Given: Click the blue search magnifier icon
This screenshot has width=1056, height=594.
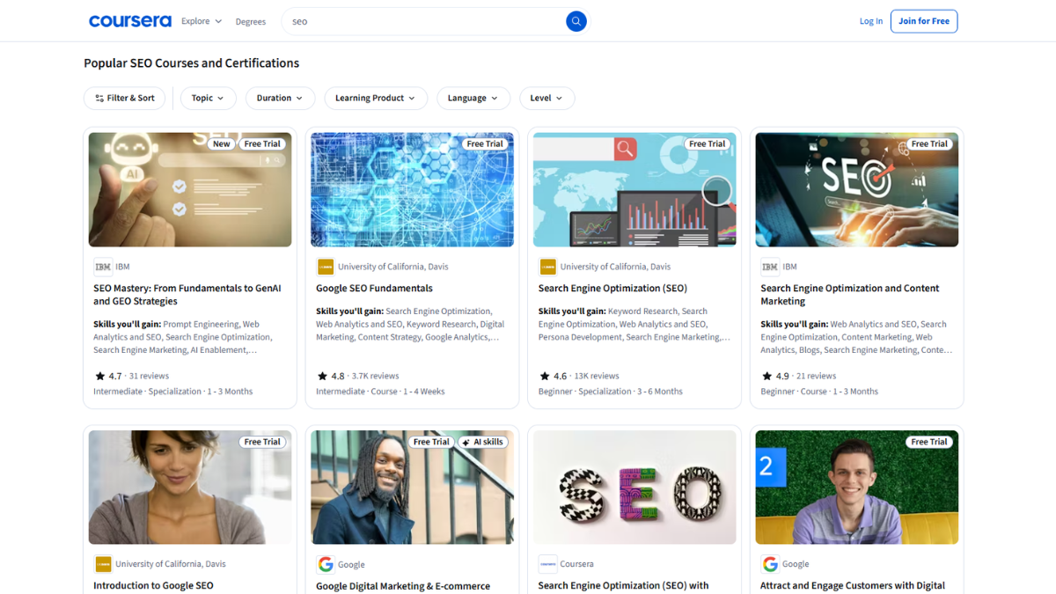Looking at the screenshot, I should click(x=576, y=20).
